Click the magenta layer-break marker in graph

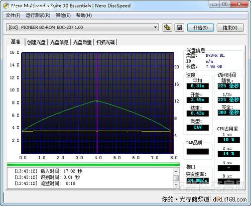[x=97, y=103]
